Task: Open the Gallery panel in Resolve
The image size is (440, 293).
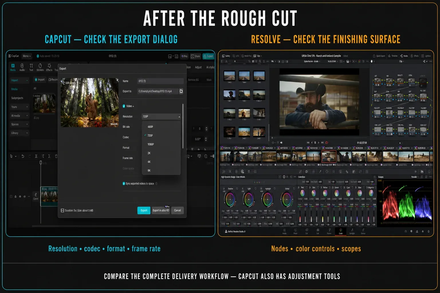Action: click(x=226, y=56)
